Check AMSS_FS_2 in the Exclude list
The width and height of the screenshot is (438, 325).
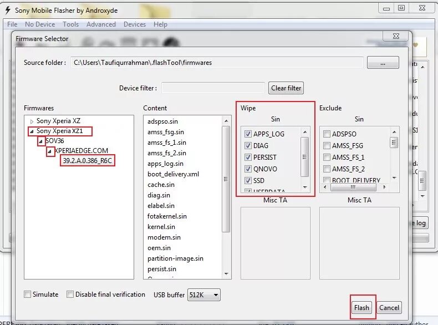(327, 169)
